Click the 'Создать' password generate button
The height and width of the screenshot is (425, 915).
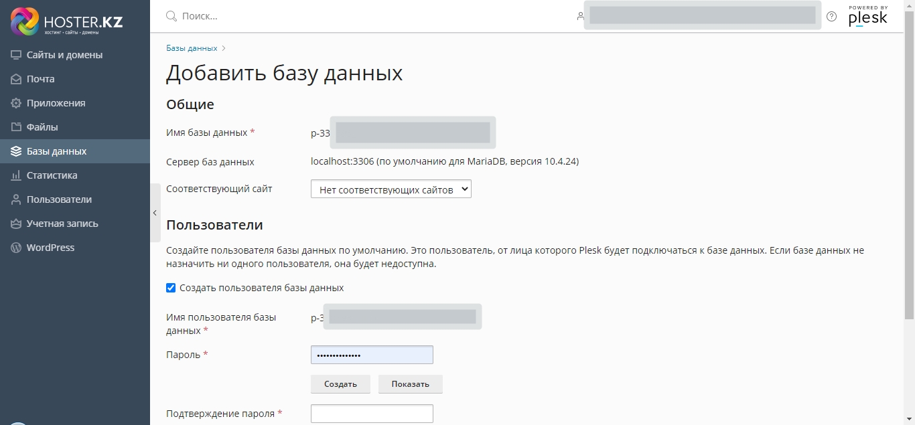coord(340,384)
